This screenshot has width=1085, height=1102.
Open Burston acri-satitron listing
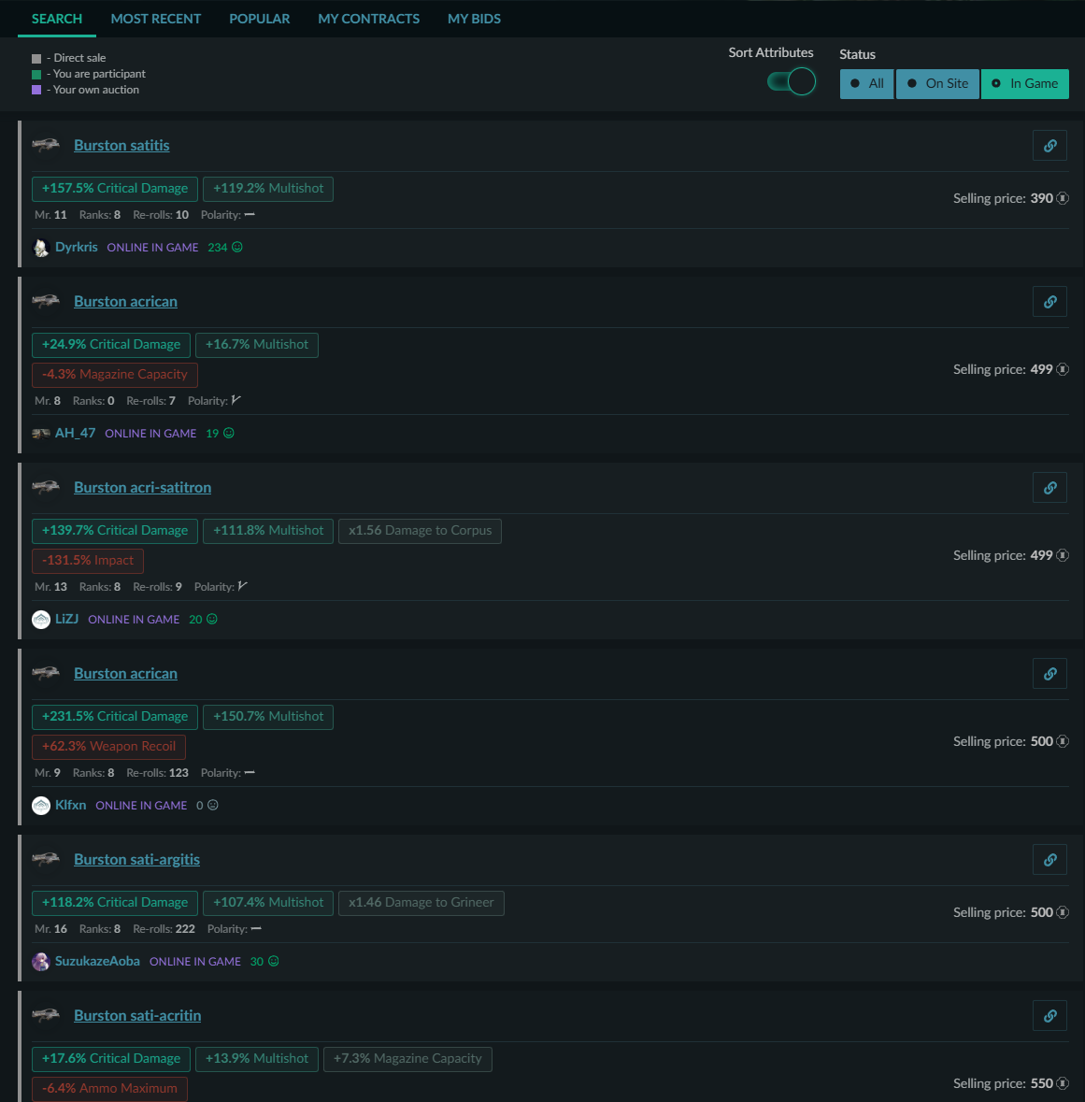tap(143, 488)
